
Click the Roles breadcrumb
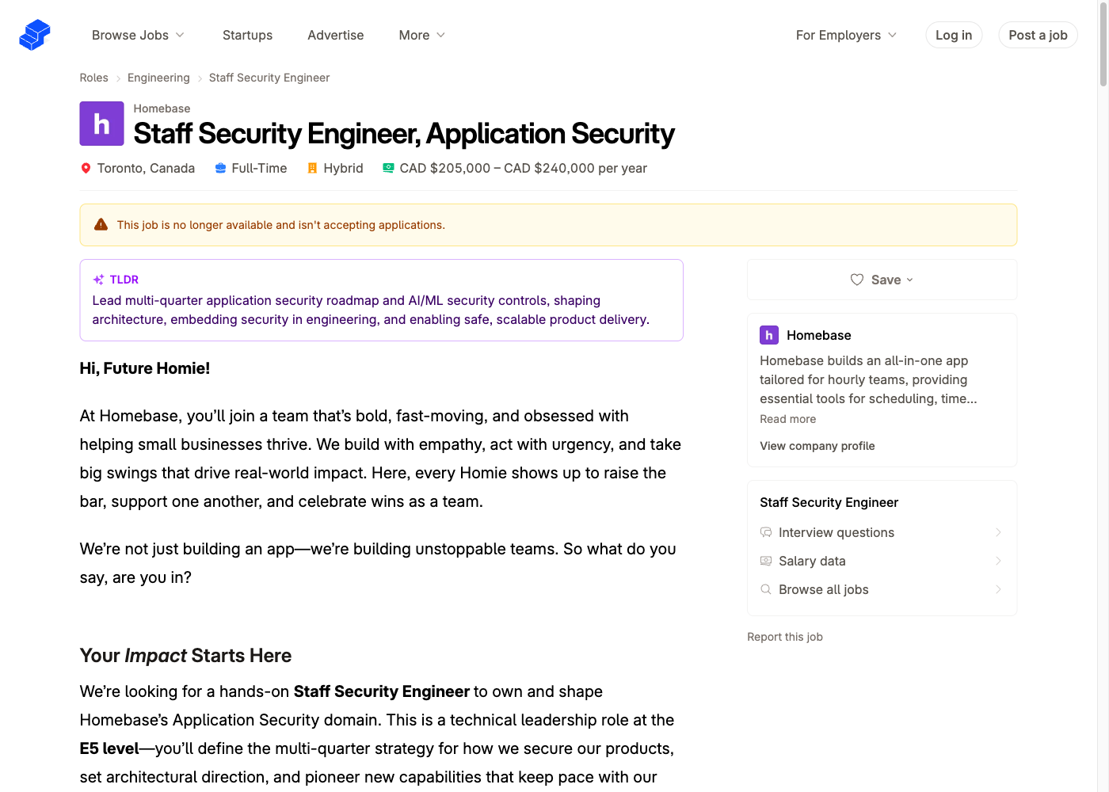pos(93,78)
